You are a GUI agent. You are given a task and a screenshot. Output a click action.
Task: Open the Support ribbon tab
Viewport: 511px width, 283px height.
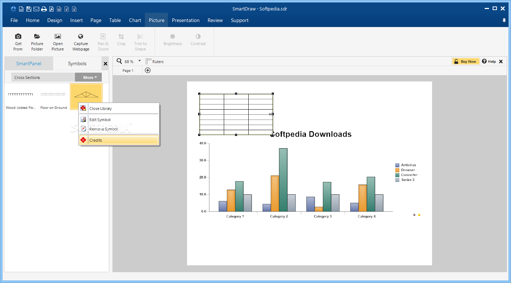240,20
